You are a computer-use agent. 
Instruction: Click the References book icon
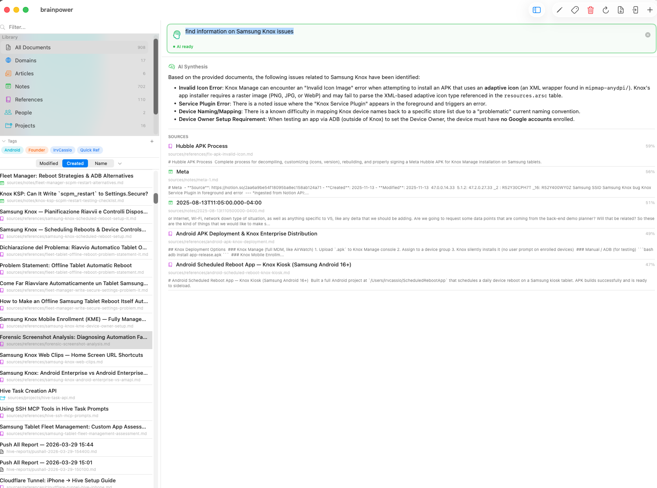(8, 99)
